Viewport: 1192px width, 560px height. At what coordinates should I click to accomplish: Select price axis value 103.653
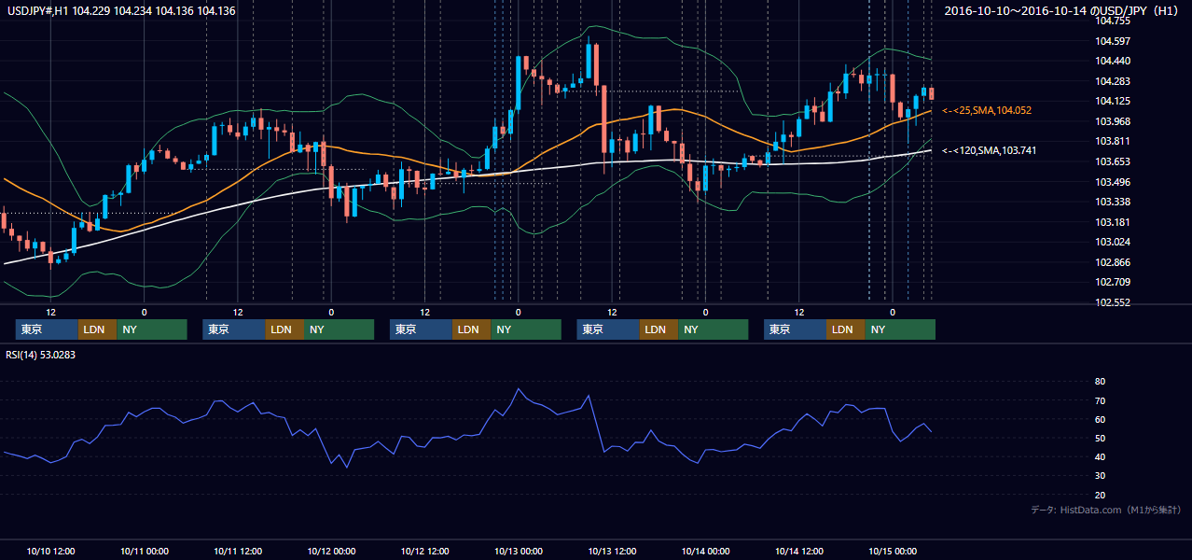(x=1113, y=161)
